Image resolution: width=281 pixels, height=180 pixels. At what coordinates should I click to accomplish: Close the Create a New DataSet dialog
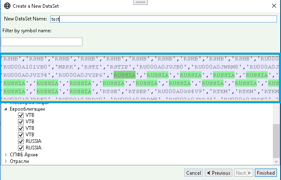pos(274,6)
